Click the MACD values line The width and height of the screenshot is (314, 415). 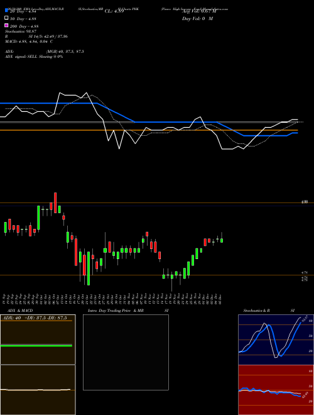coord(29,41)
